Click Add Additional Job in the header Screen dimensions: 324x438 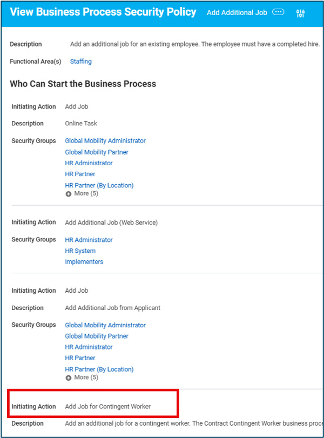237,12
